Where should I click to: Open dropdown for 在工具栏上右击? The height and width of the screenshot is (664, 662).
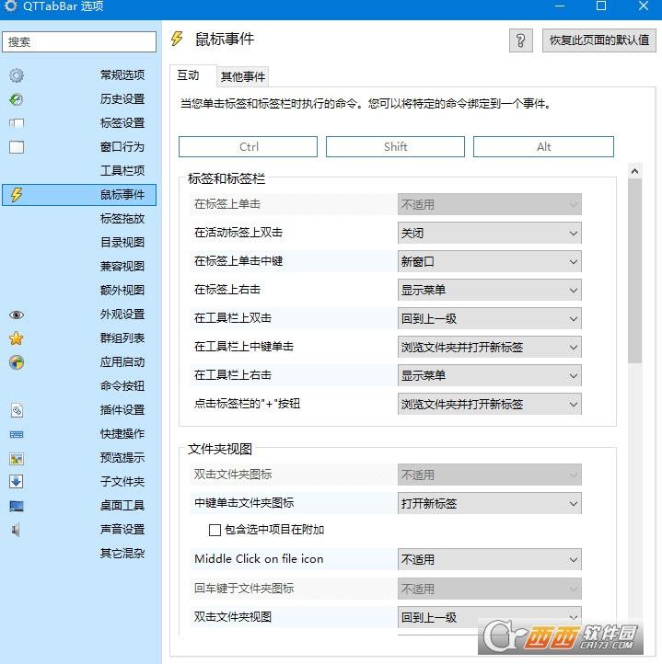[x=490, y=375]
